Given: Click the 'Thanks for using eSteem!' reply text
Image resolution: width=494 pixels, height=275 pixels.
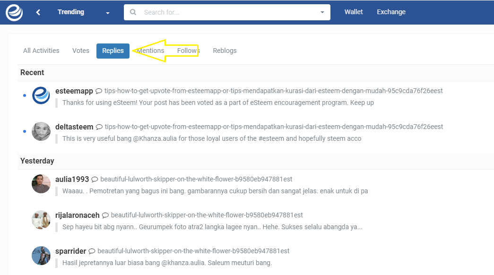Looking at the screenshot, I should coord(218,103).
